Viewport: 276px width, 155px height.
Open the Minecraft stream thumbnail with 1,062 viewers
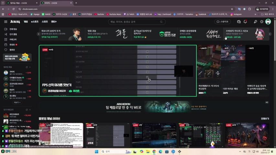(209, 70)
